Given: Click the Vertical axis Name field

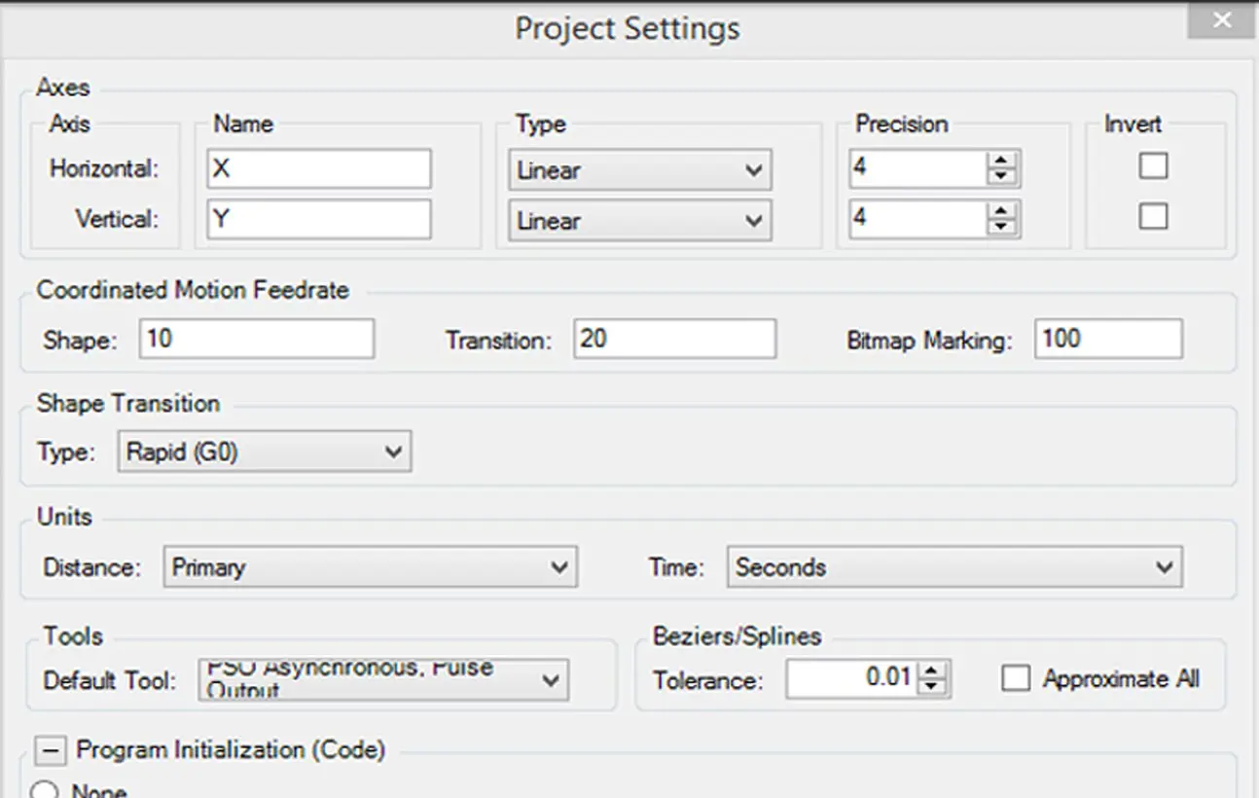Looking at the screenshot, I should click(x=319, y=219).
